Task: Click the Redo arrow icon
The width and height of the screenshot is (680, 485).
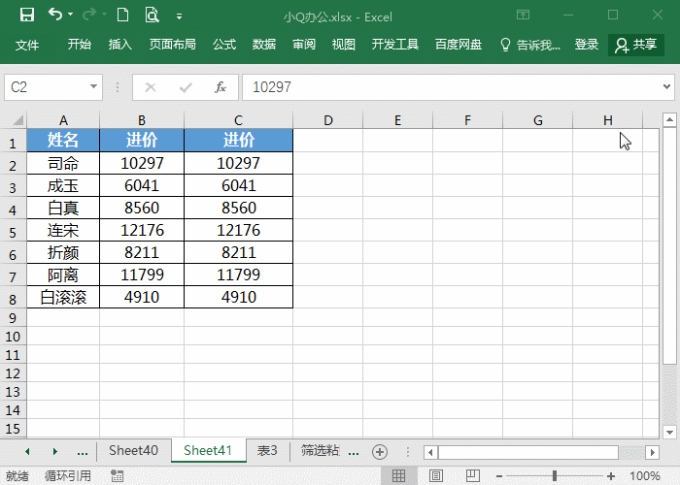Action: coord(89,16)
